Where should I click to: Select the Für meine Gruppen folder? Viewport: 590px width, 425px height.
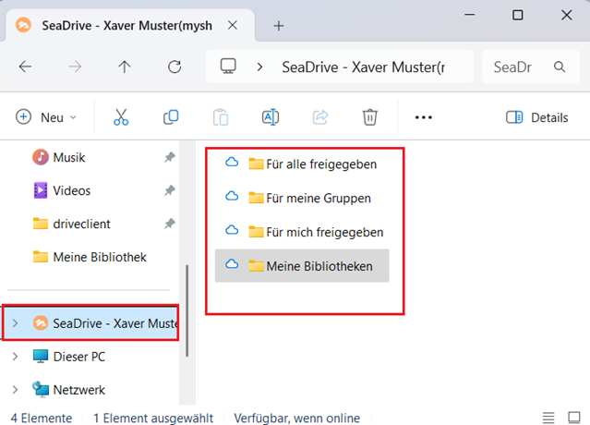319,198
